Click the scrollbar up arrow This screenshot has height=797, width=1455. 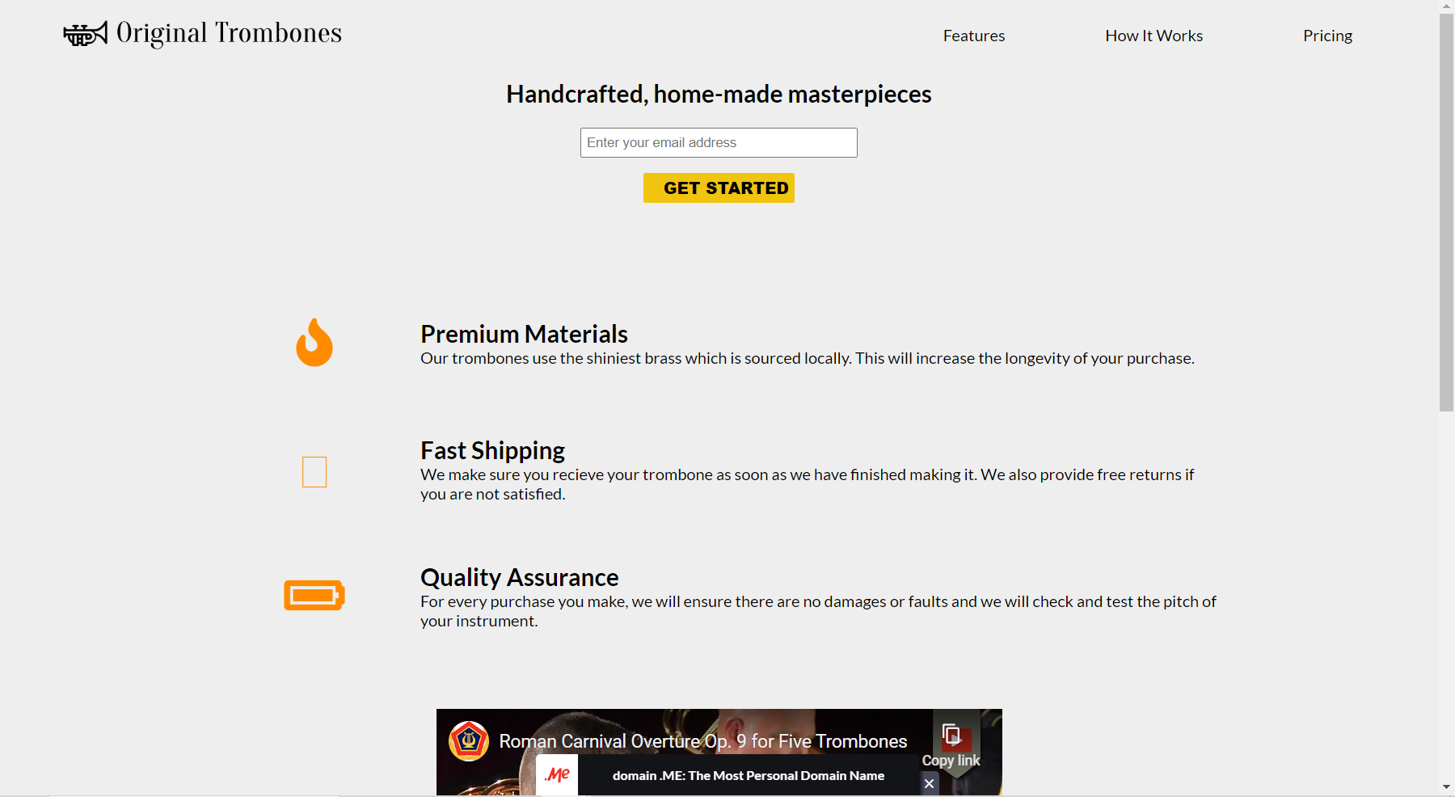pos(1446,6)
